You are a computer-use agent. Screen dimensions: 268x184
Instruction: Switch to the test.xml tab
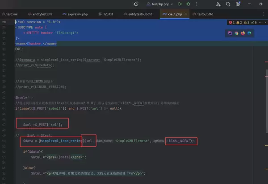11,14
